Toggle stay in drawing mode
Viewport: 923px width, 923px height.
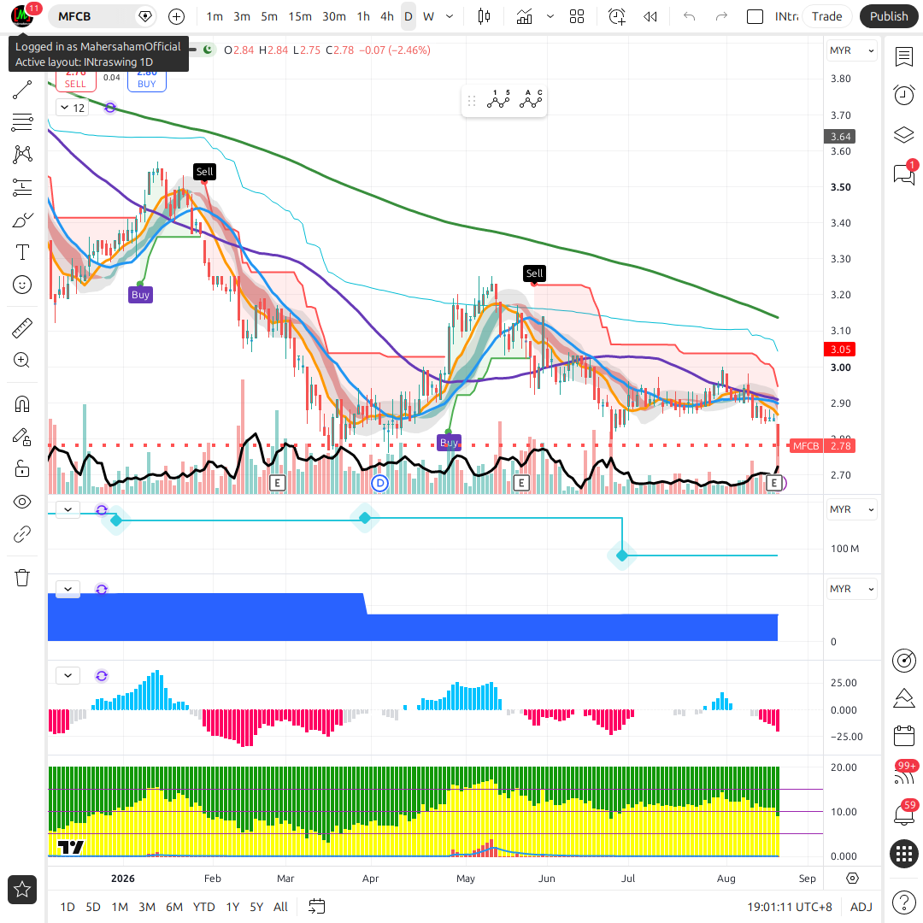(x=22, y=437)
